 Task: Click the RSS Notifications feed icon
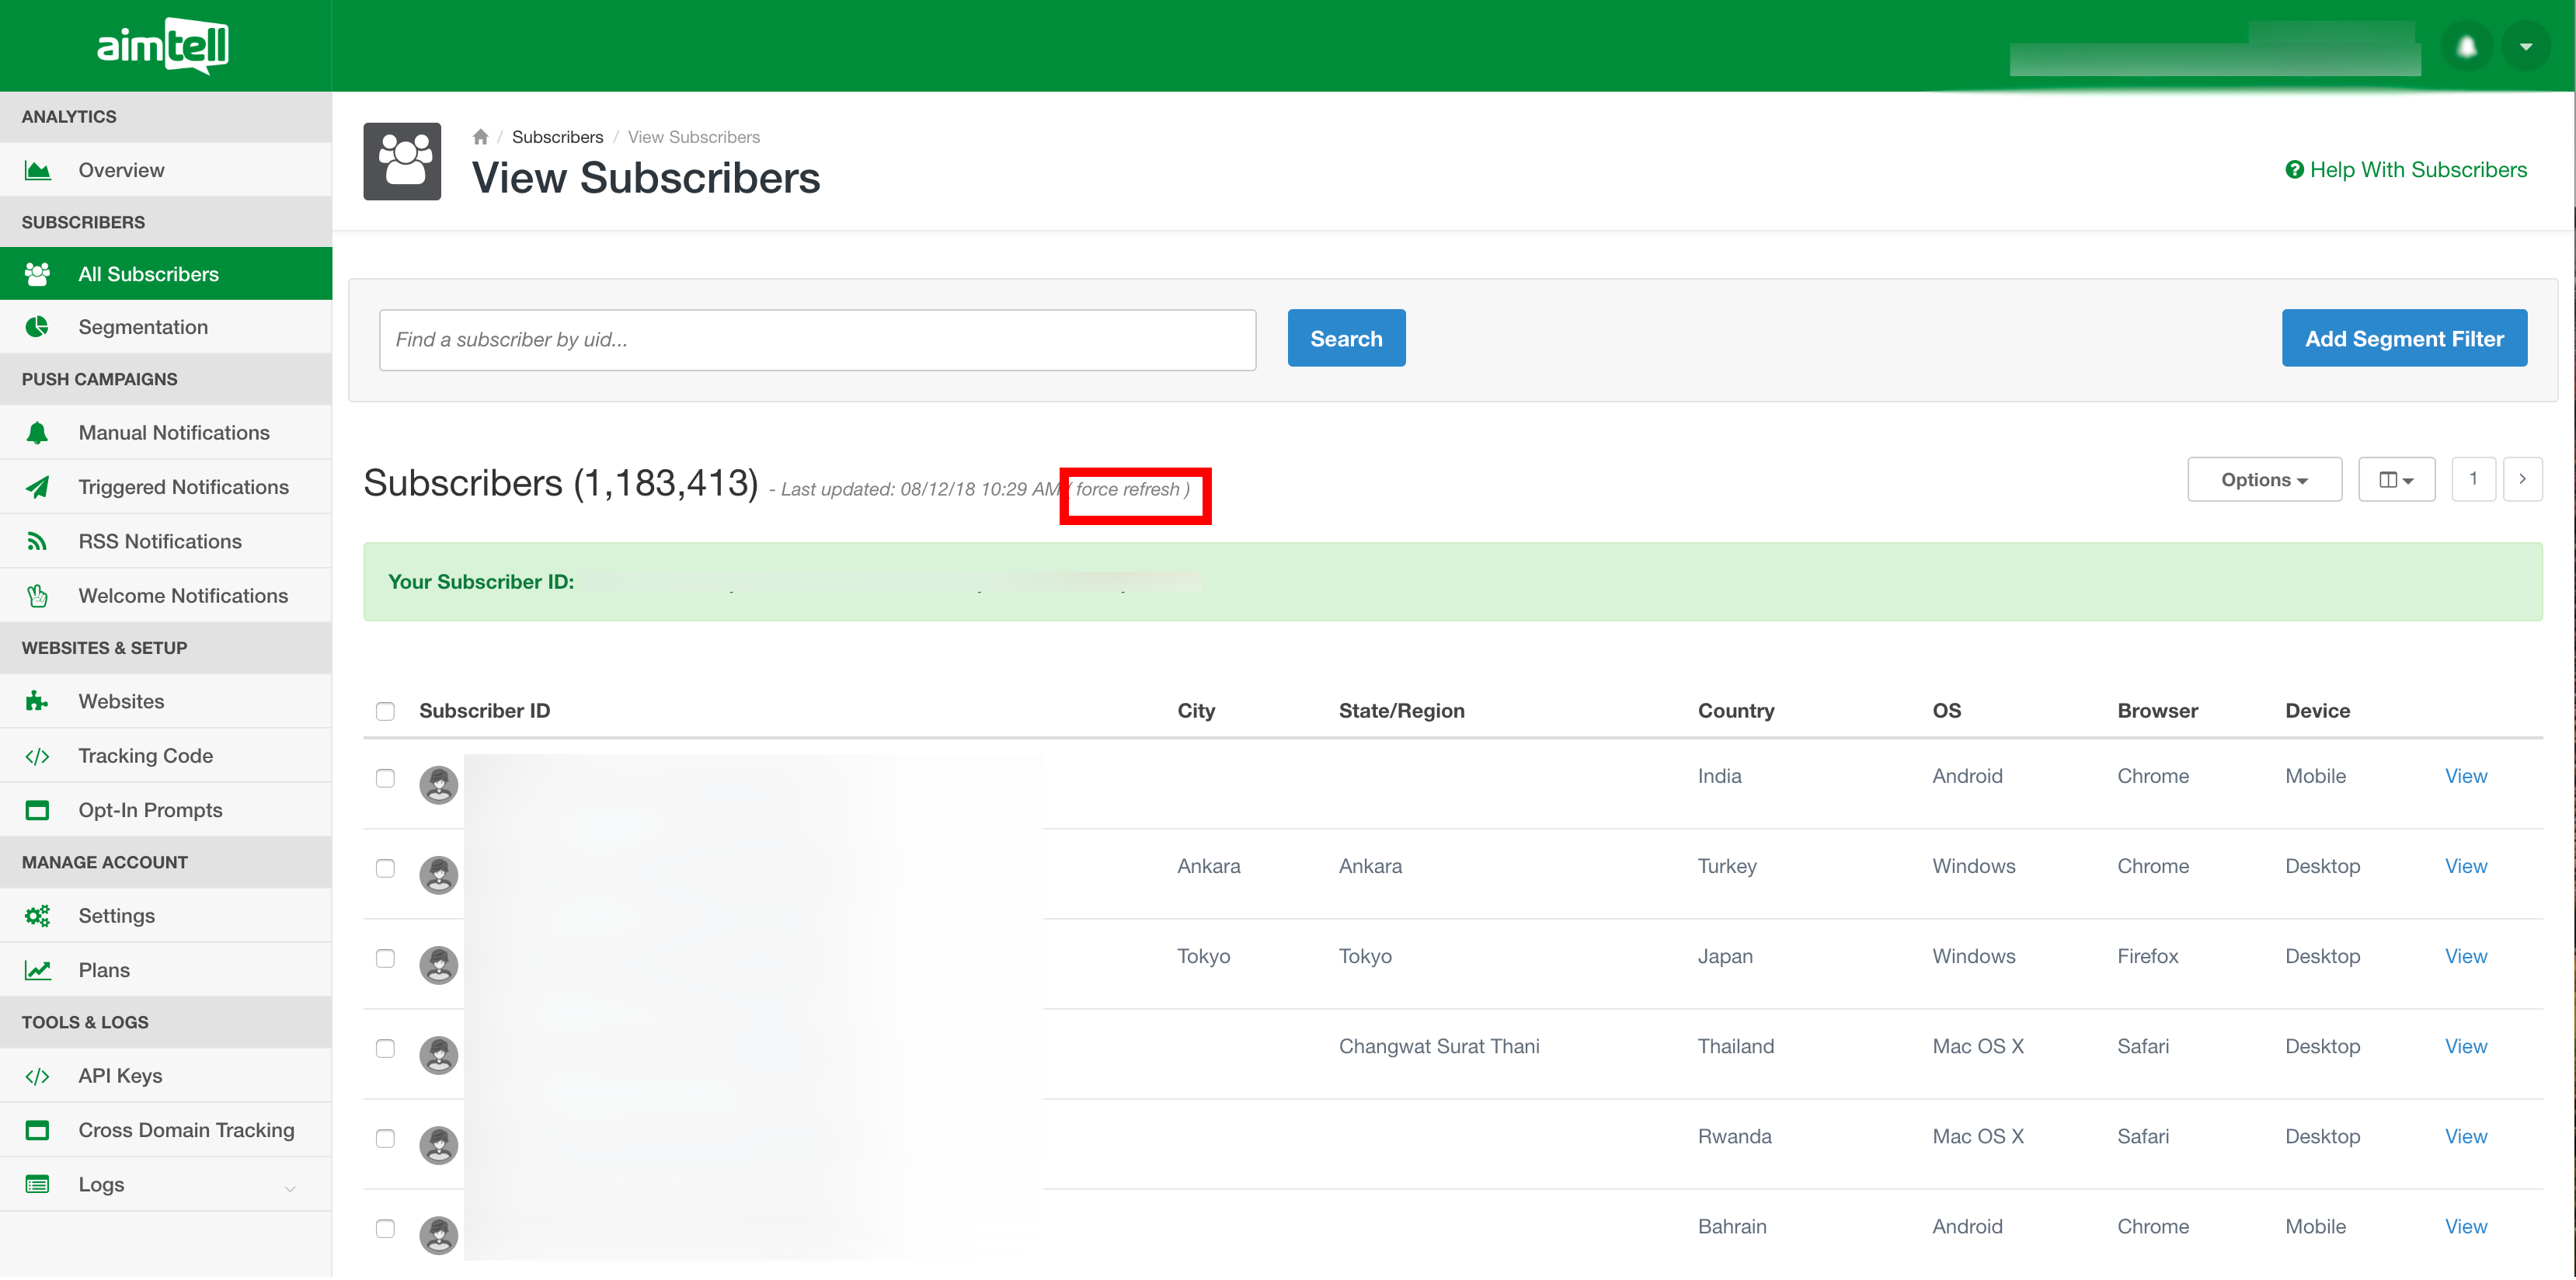coord(41,541)
